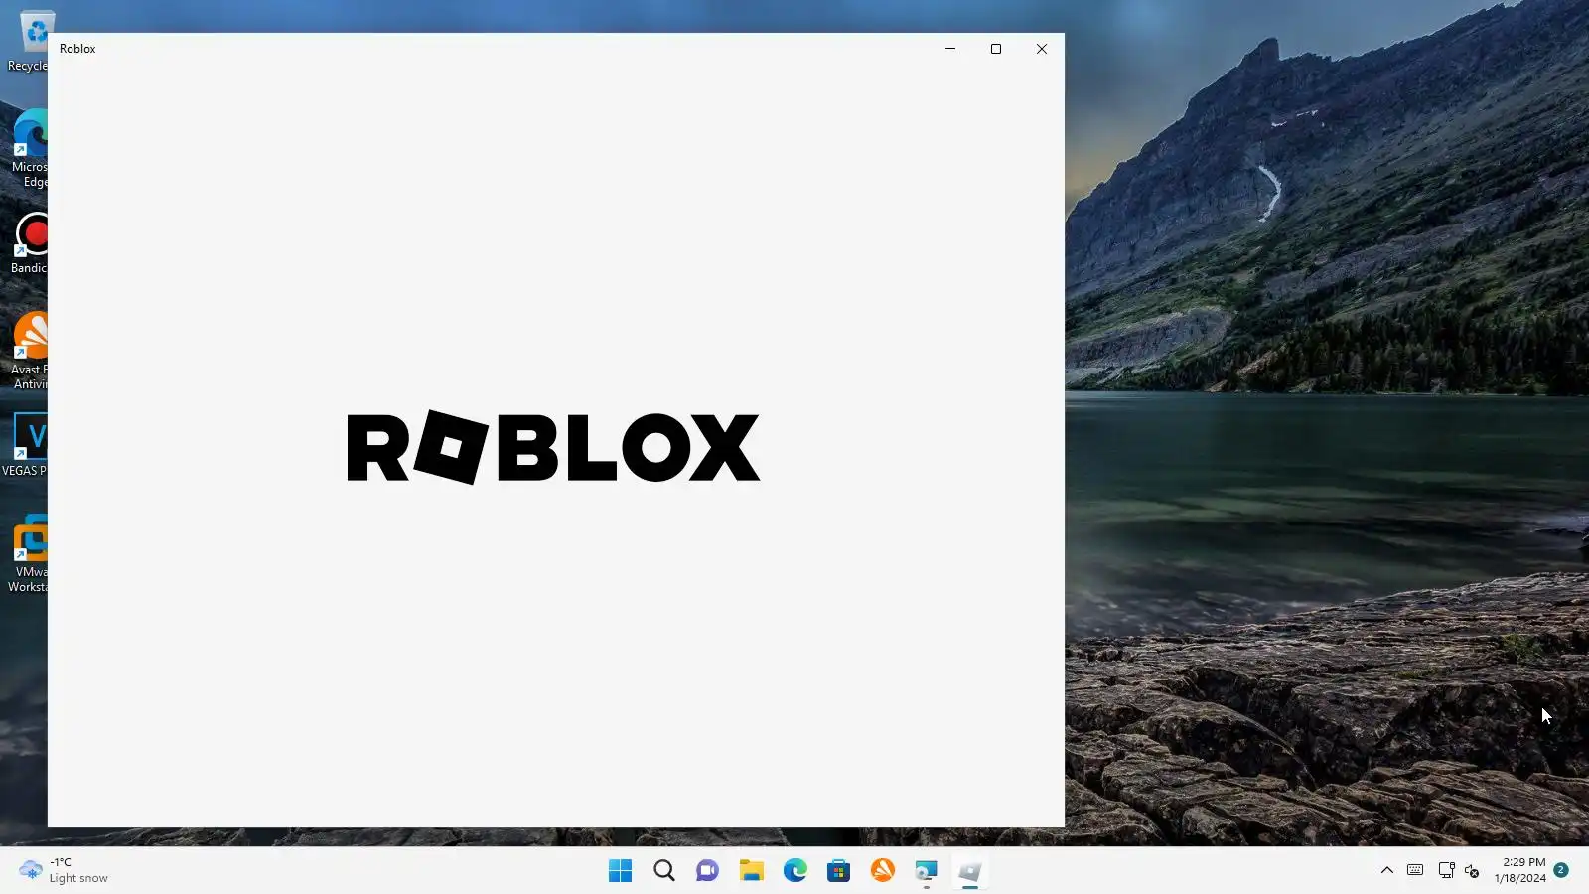Open the Windows Start menu
This screenshot has height=894, width=1589.
(620, 871)
